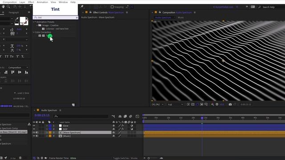Open the Help menu

(73, 2)
